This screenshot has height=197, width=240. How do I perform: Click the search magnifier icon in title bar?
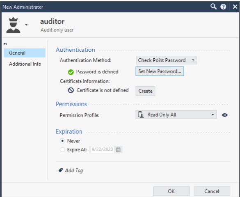click(213, 7)
